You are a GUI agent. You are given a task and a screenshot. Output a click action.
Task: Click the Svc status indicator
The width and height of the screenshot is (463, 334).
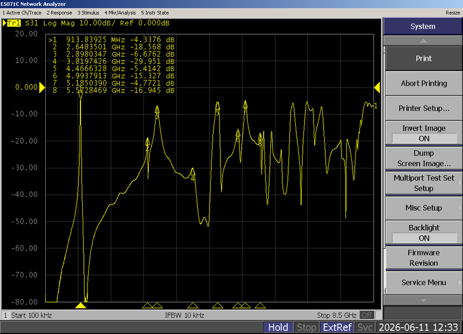365,327
